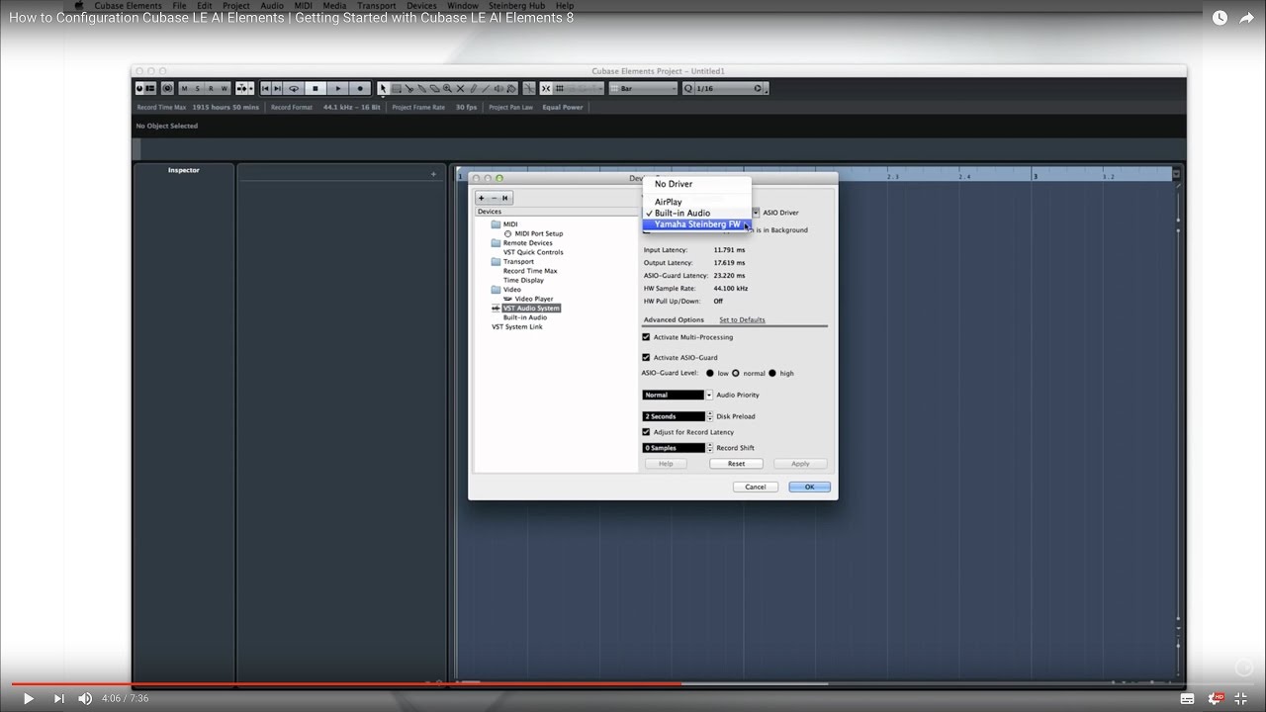Select the Zoom magnifier tool
The image size is (1266, 712).
(447, 88)
